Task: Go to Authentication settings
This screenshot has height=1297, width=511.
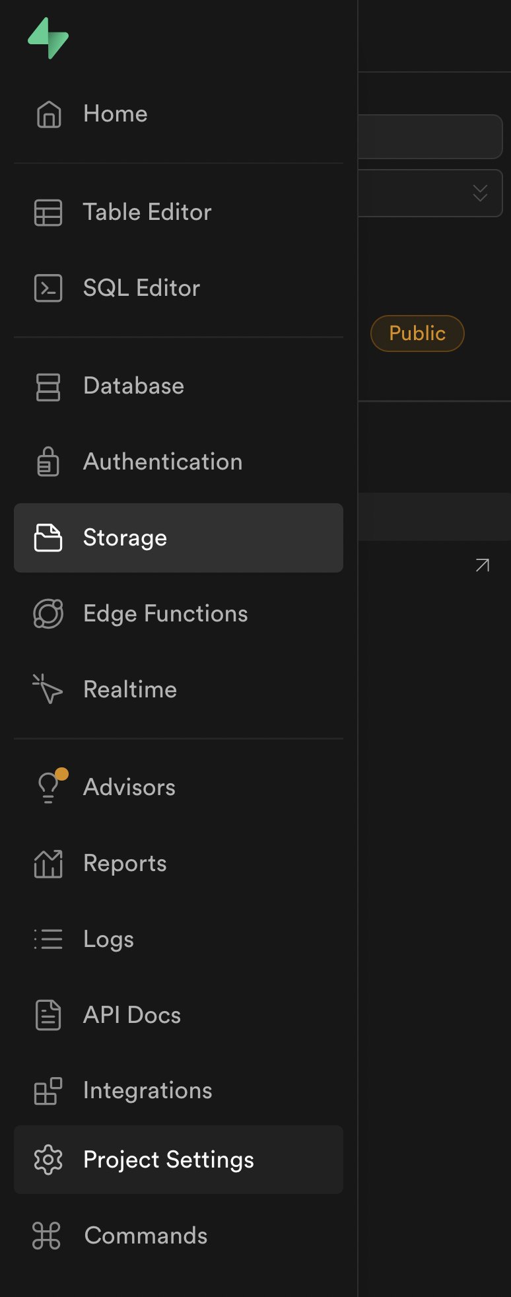Action: [162, 462]
